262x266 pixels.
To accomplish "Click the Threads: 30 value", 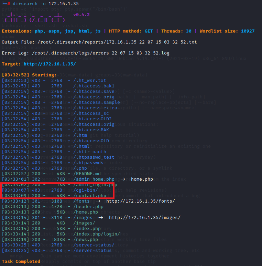I will click(x=188, y=31).
